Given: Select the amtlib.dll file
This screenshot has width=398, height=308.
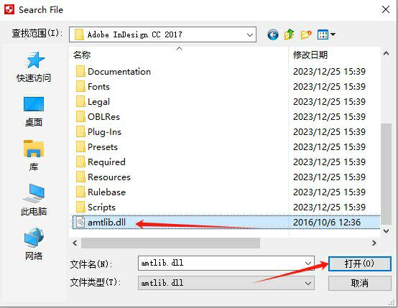Looking at the screenshot, I should [226, 223].
